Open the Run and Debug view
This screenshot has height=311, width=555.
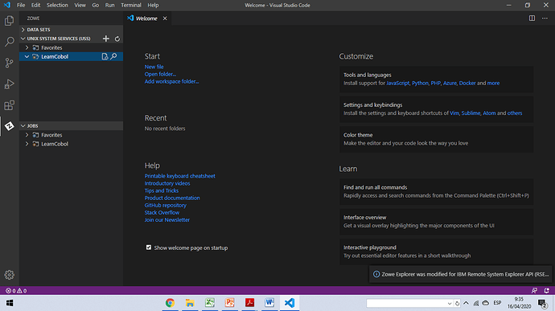[9, 84]
